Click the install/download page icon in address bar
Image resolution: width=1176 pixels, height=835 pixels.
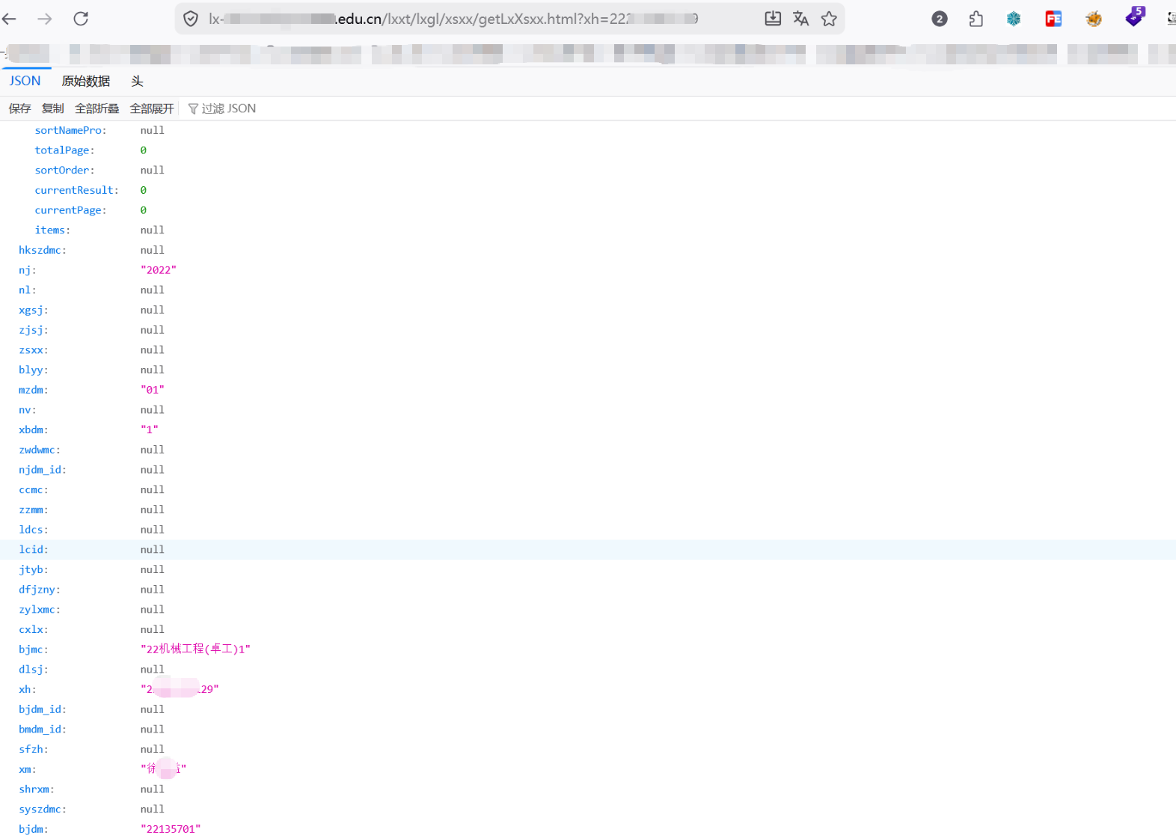(773, 19)
